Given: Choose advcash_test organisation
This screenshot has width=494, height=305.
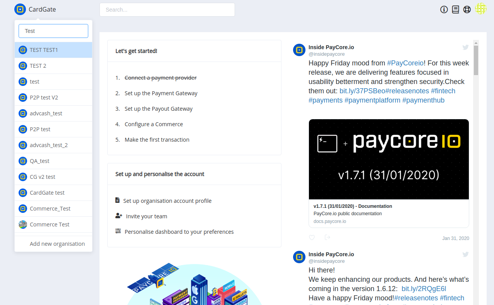Looking at the screenshot, I should (53, 113).
